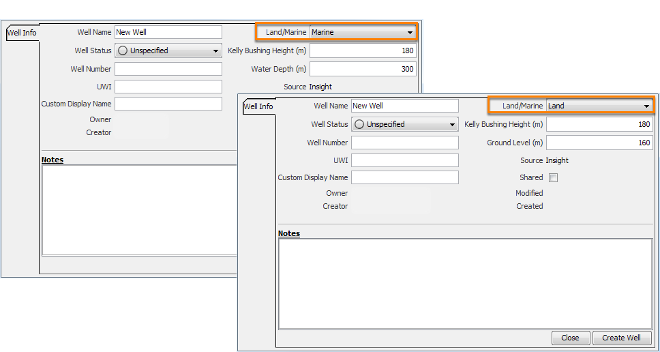Click the Well Number field in front dialog
The width and height of the screenshot is (660, 352).
coord(405,143)
